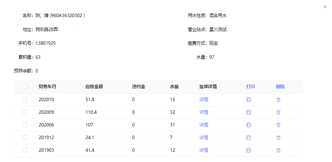Click the 202010 period cell
Viewport: 332px width, 162px height.
(46, 100)
